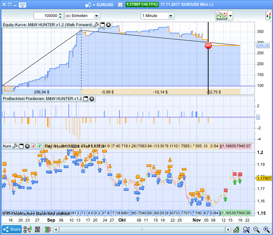Zoom out of the chart with magnifier

click(256, 229)
